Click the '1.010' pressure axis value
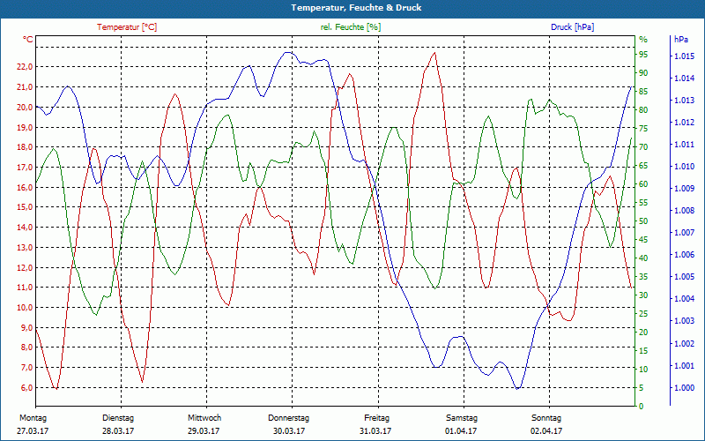This screenshot has height=441, width=705. tap(684, 167)
